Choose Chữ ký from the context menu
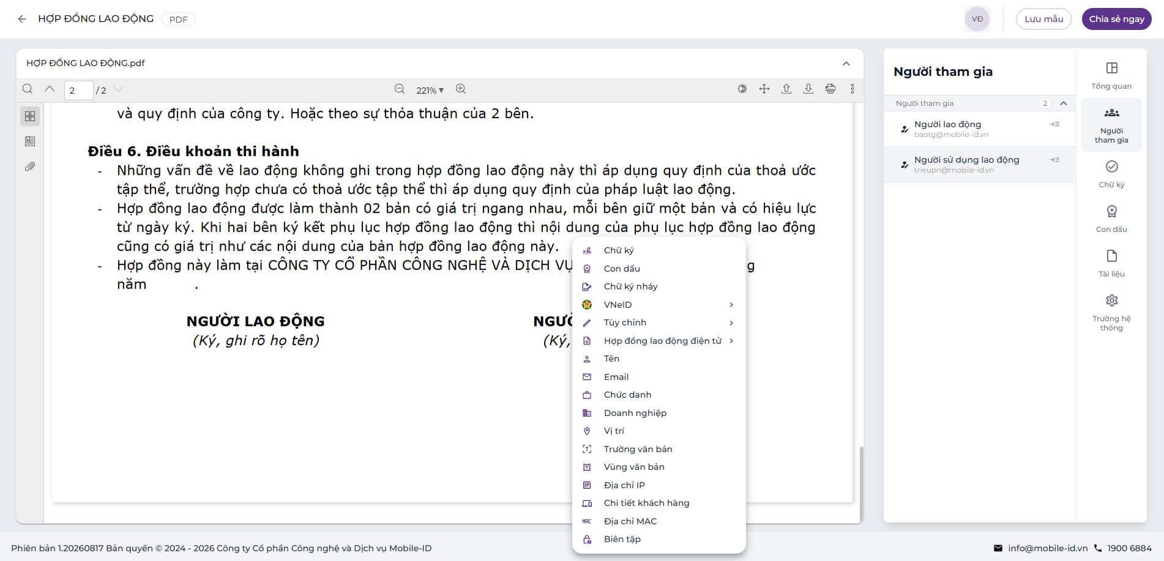This screenshot has height=561, width=1164. tap(659, 250)
